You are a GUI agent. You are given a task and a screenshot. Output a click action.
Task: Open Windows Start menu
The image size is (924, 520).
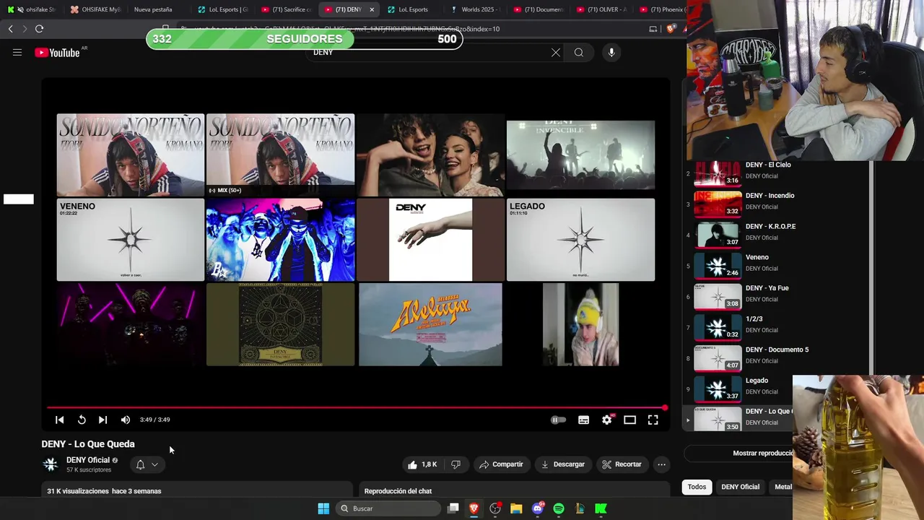323,508
